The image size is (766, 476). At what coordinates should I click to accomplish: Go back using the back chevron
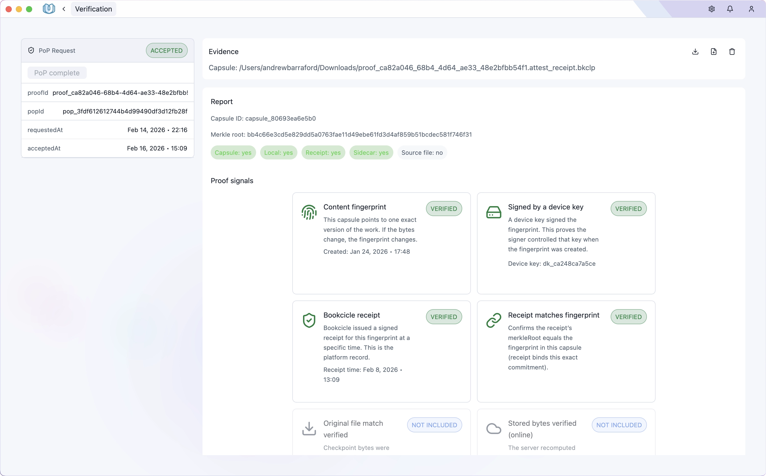[x=64, y=9]
